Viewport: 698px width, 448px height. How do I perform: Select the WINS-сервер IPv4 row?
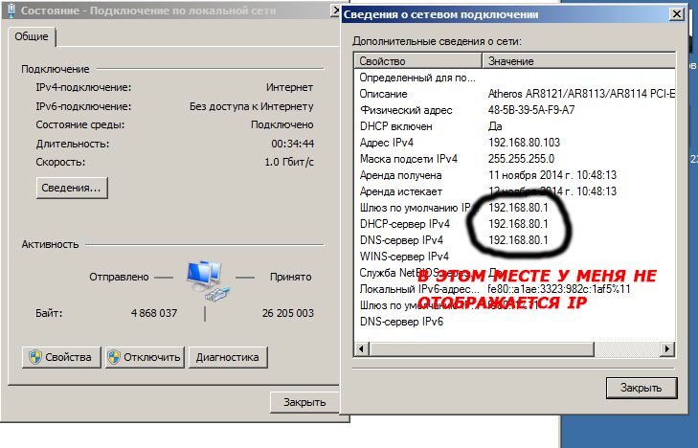tap(515, 257)
